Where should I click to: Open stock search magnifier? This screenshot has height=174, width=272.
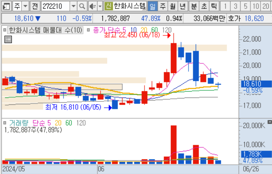pyautogui.click(x=82, y=6)
